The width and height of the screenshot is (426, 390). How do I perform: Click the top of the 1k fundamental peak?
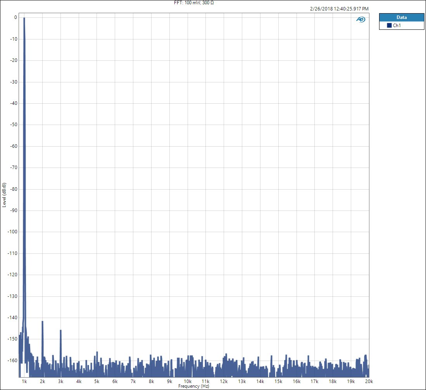24,18
